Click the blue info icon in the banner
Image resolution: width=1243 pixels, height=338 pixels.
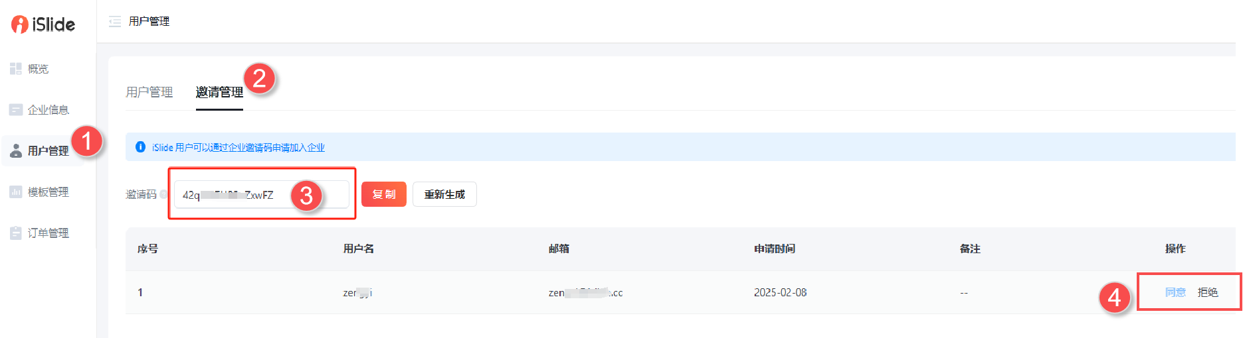[x=140, y=147]
